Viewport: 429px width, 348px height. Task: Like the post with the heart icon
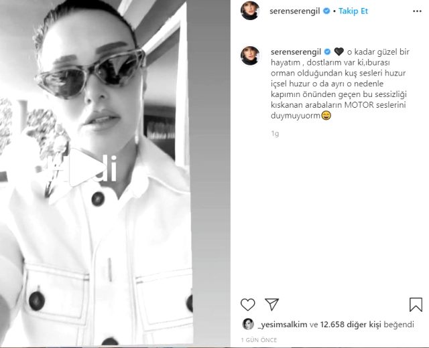coord(248,304)
